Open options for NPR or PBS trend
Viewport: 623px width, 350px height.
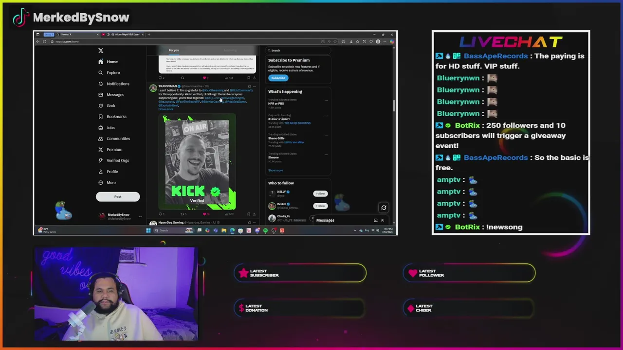(326, 100)
